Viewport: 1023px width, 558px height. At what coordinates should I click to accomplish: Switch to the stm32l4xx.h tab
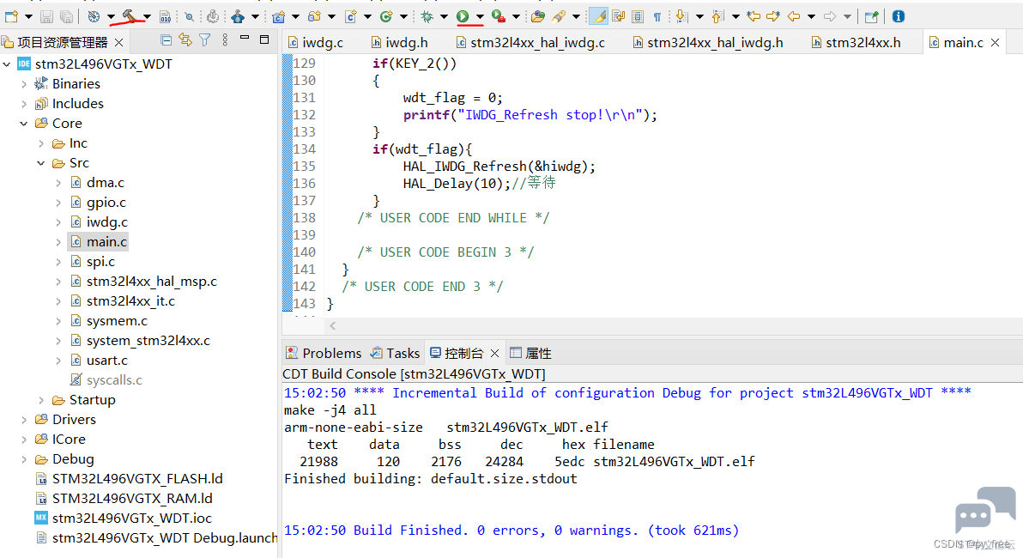coord(856,42)
